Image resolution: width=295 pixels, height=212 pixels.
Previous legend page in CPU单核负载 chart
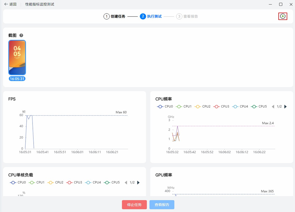coord(126,182)
